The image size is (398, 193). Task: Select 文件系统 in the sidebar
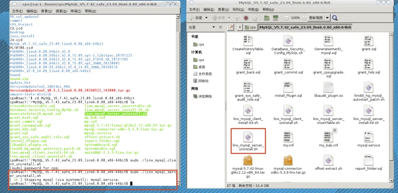[x=203, y=74]
